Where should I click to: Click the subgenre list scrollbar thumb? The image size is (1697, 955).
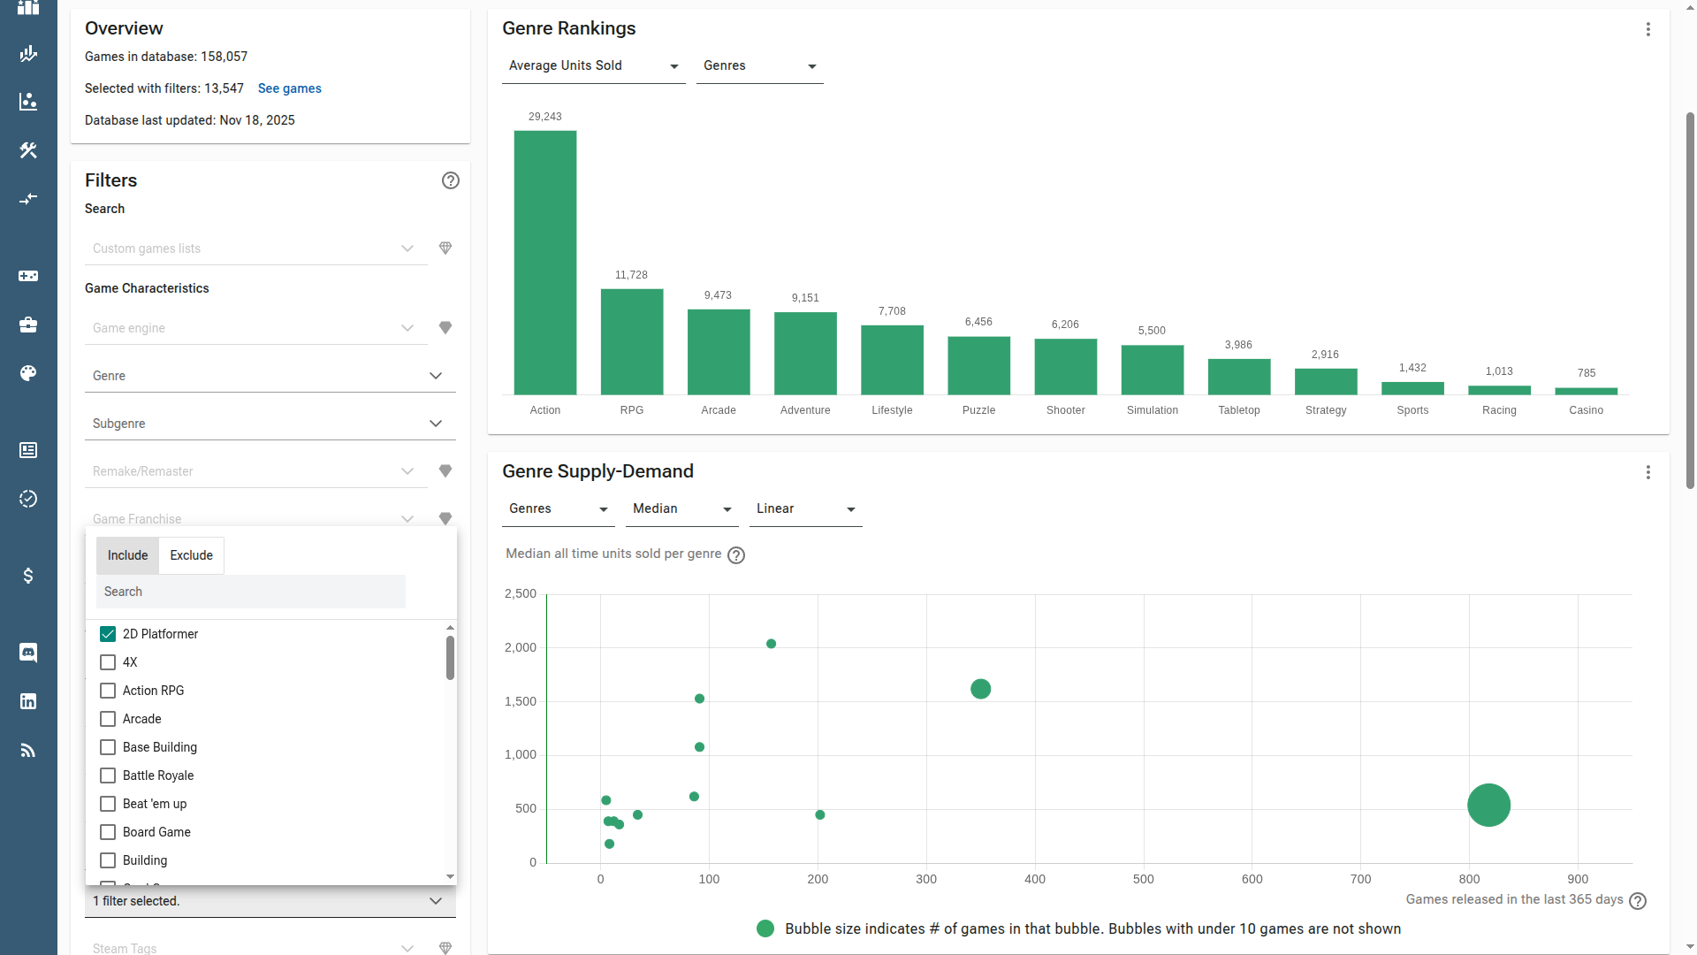point(450,657)
